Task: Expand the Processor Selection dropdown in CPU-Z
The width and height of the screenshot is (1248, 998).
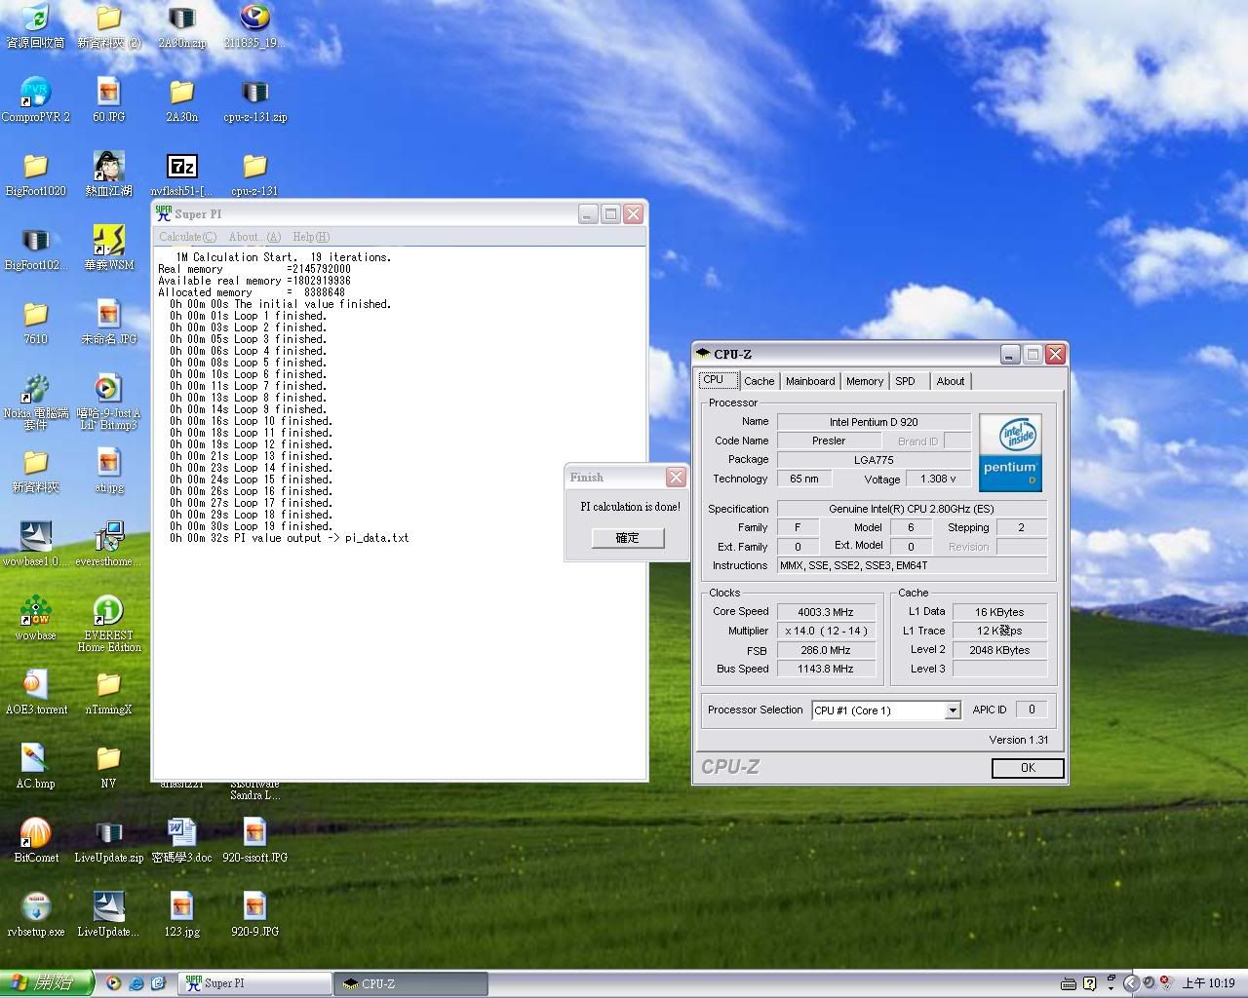Action: (953, 710)
